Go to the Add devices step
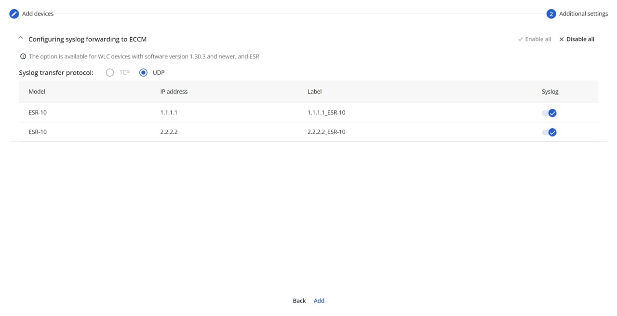This screenshot has height=316, width=617. click(38, 14)
